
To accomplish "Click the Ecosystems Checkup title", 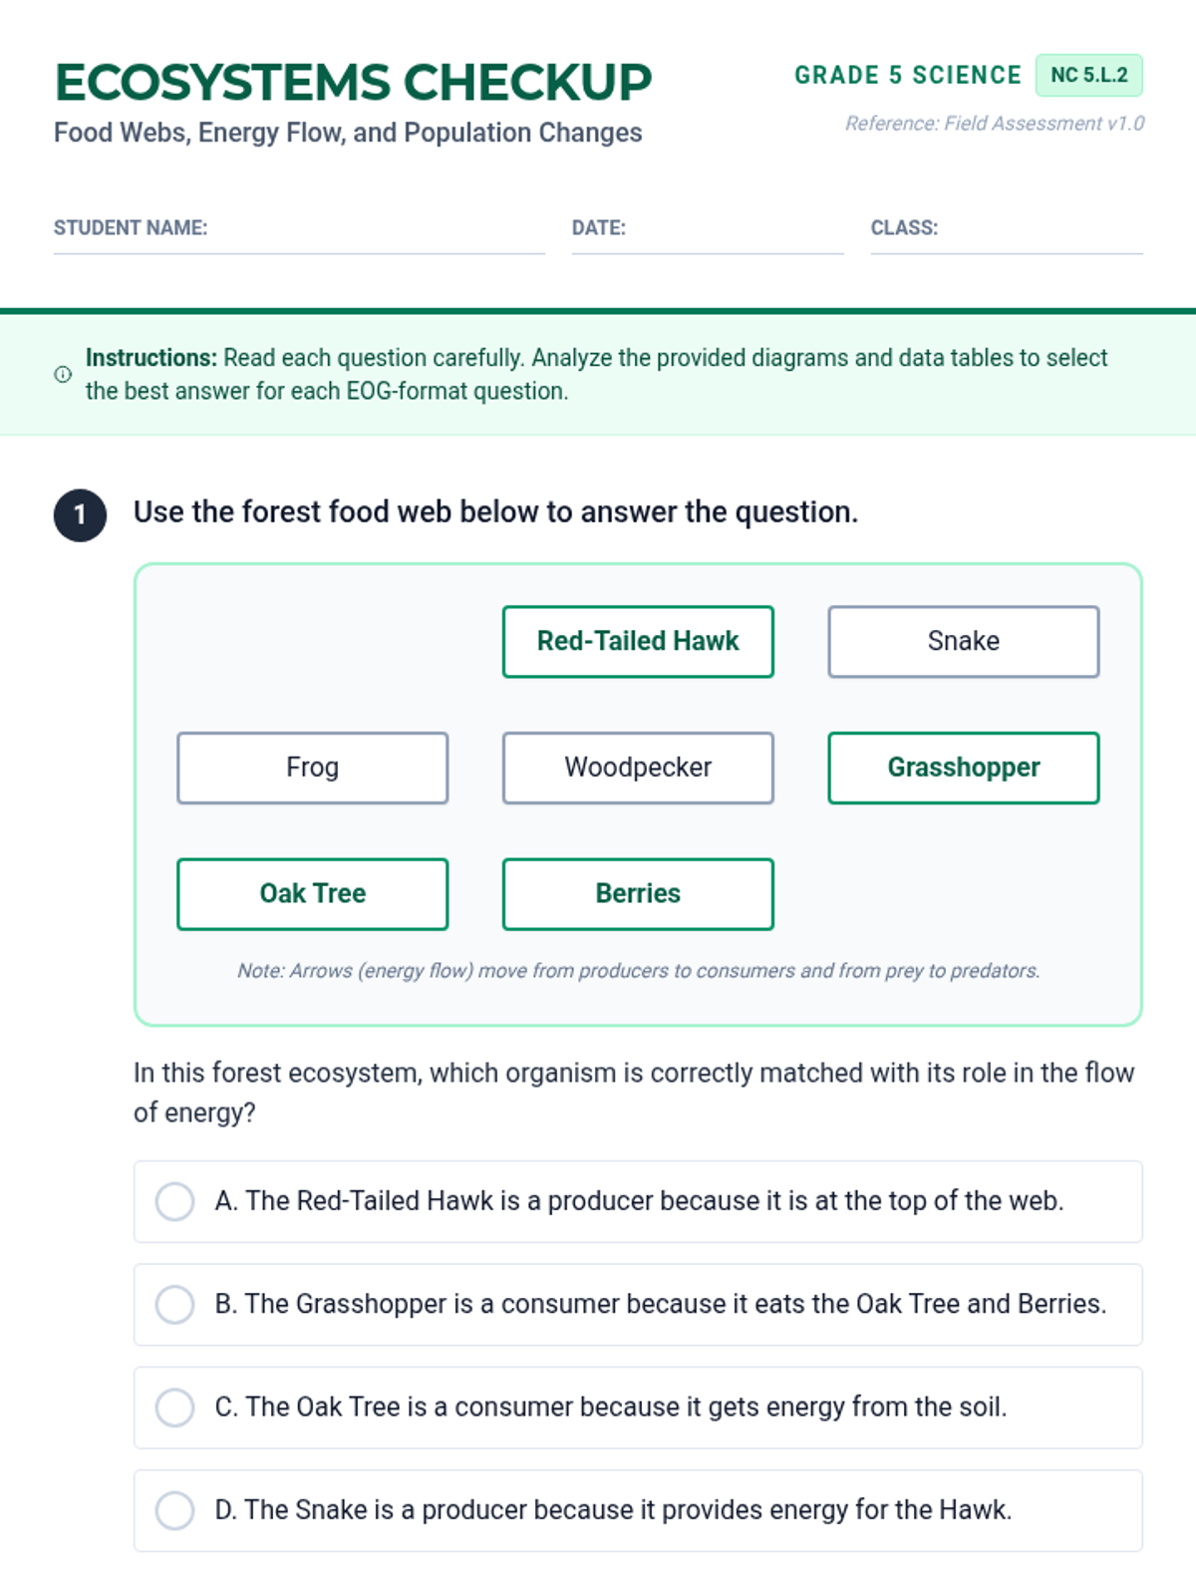I will pos(353,83).
